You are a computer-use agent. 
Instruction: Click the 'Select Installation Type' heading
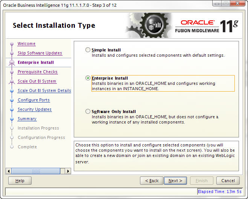click(54, 26)
